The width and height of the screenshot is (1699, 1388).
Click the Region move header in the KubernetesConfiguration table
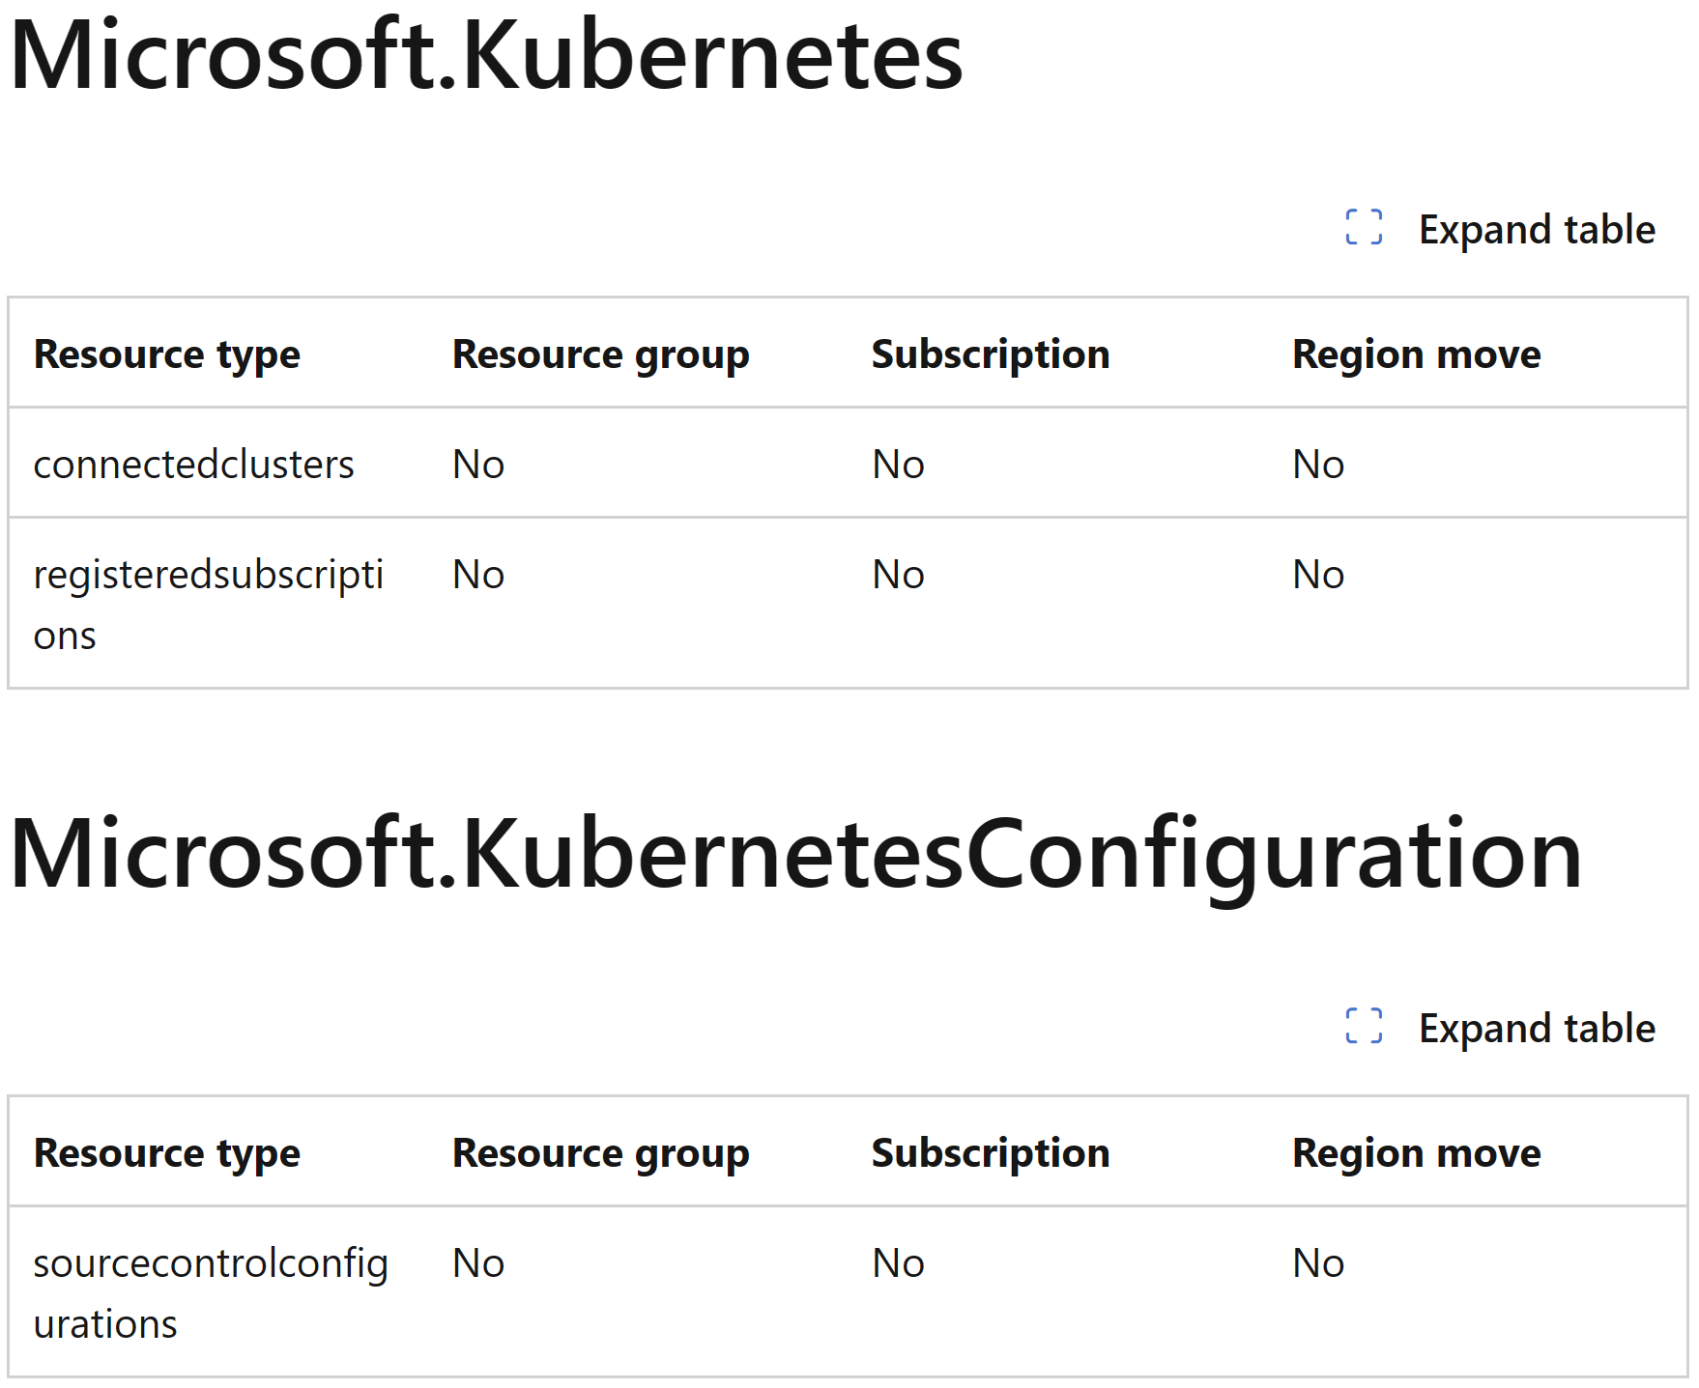point(1416,1153)
